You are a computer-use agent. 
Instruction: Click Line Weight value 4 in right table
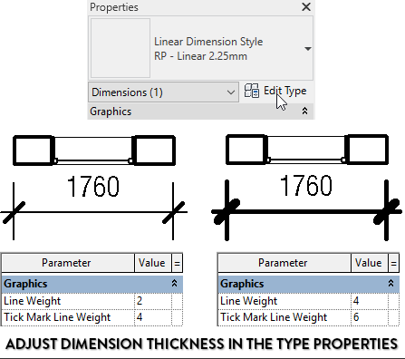tap(370, 301)
